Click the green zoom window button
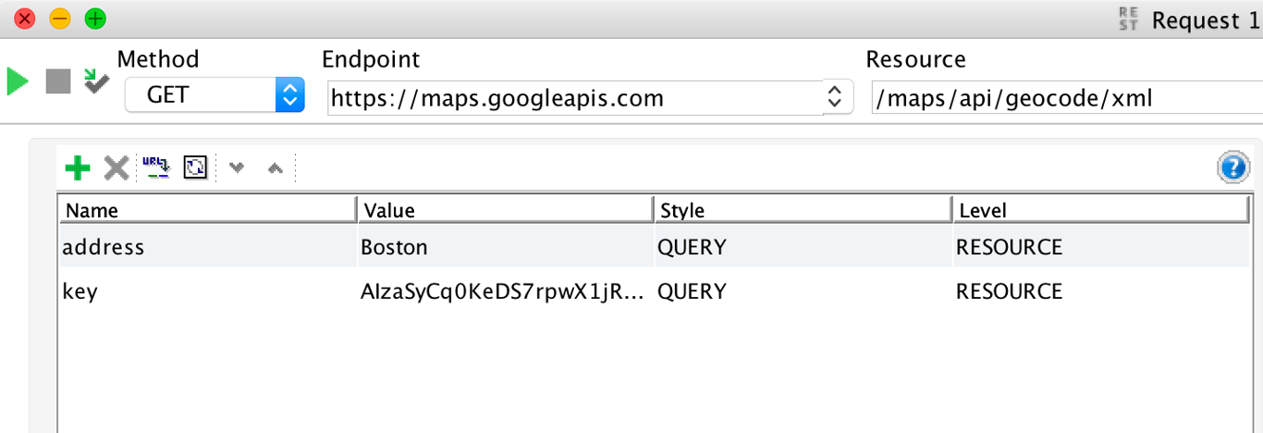The image size is (1263, 433). [94, 19]
